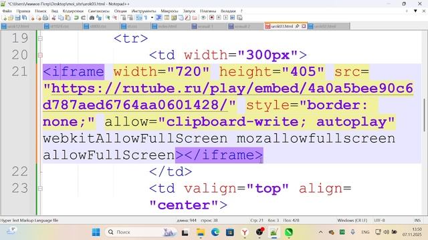Start macro recording with the red Record icon
Screen dimensions: 428x240
click(x=212, y=18)
